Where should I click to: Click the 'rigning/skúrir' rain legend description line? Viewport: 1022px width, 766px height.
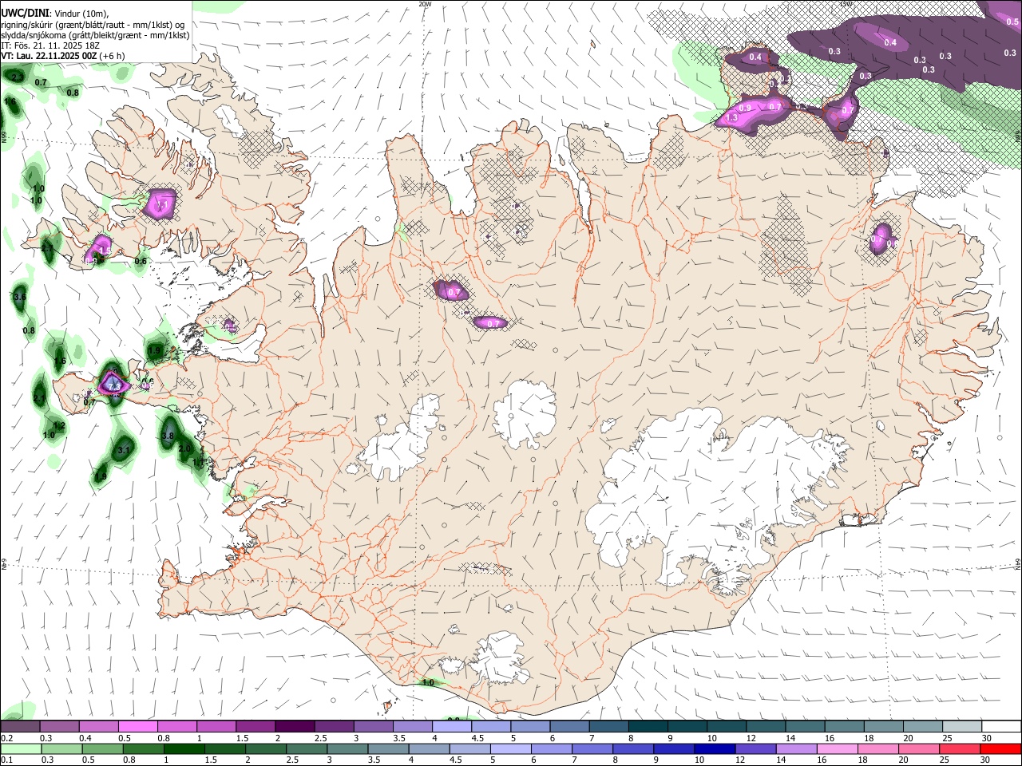[x=93, y=25]
